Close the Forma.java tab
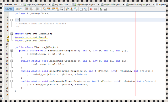Screen dimensions: 168x102 coord(21,4)
